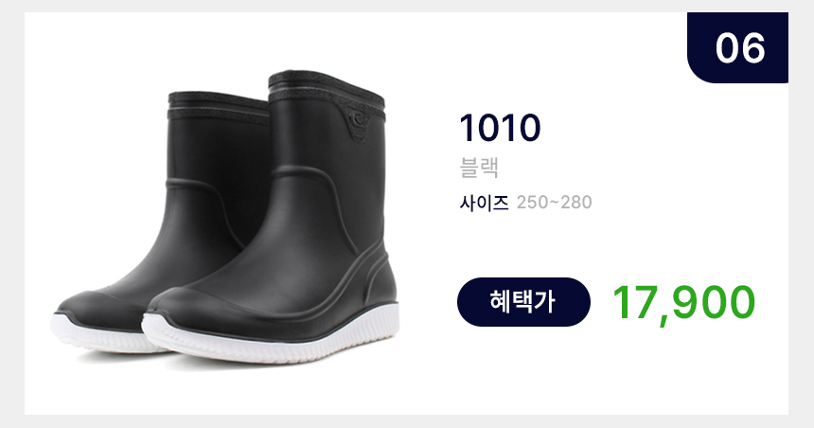Select the 사이즈 label text
This screenshot has width=814, height=428.
(x=484, y=202)
